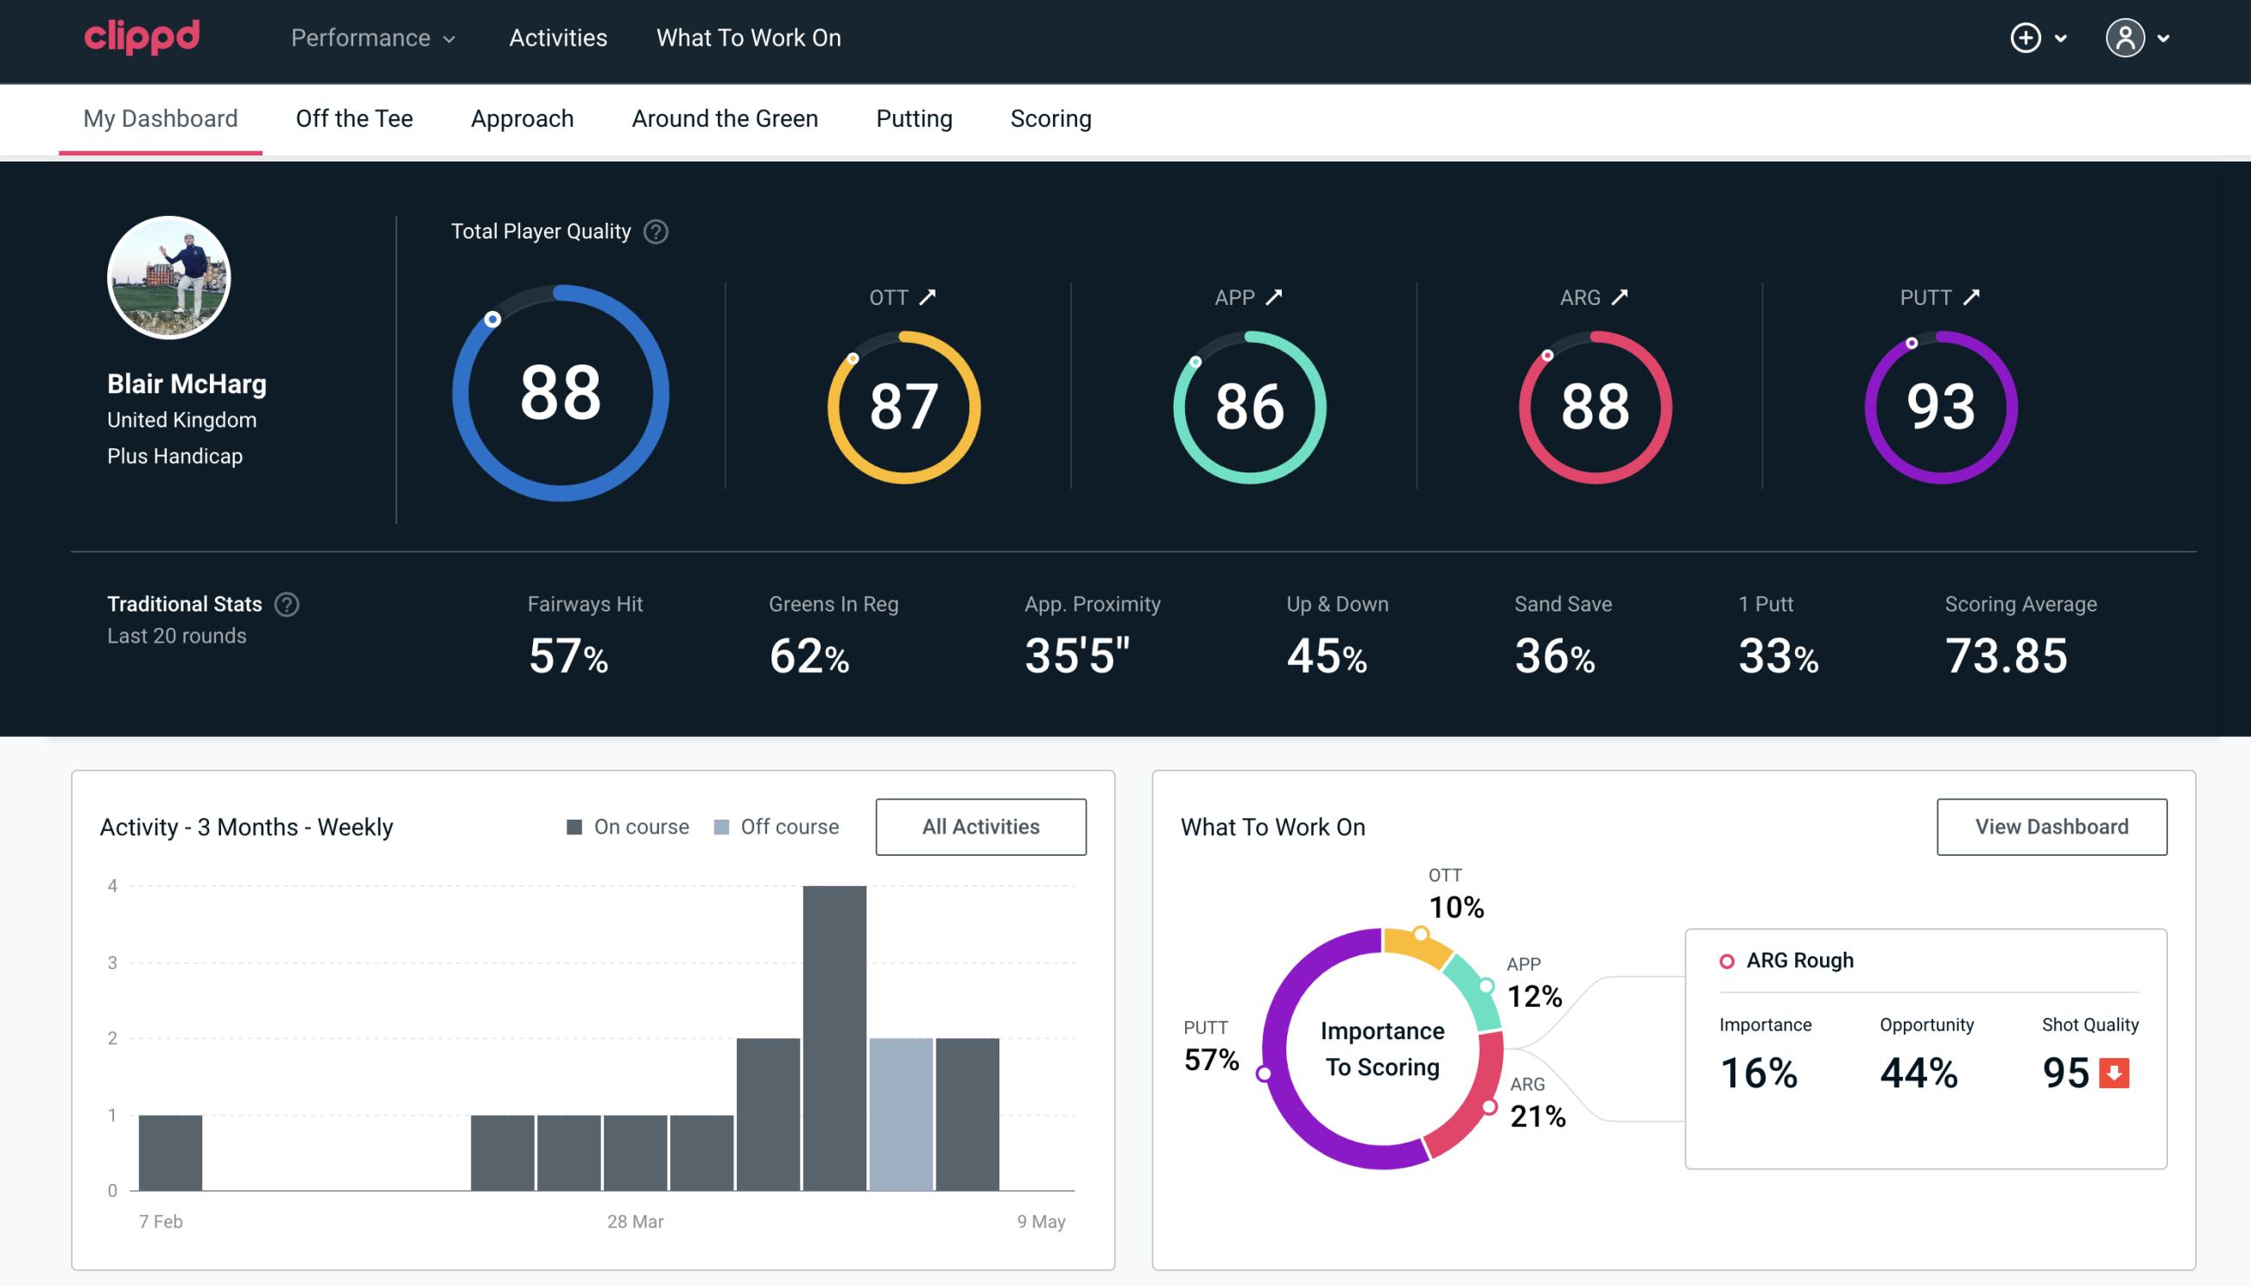Click the user account profile icon
The image size is (2251, 1286).
[2126, 37]
